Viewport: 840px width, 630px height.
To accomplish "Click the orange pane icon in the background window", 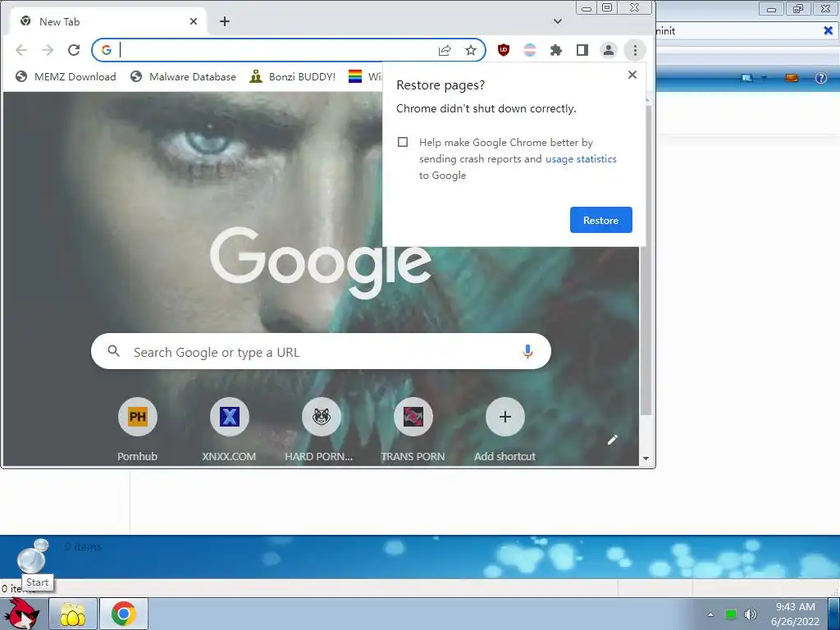I will point(792,78).
